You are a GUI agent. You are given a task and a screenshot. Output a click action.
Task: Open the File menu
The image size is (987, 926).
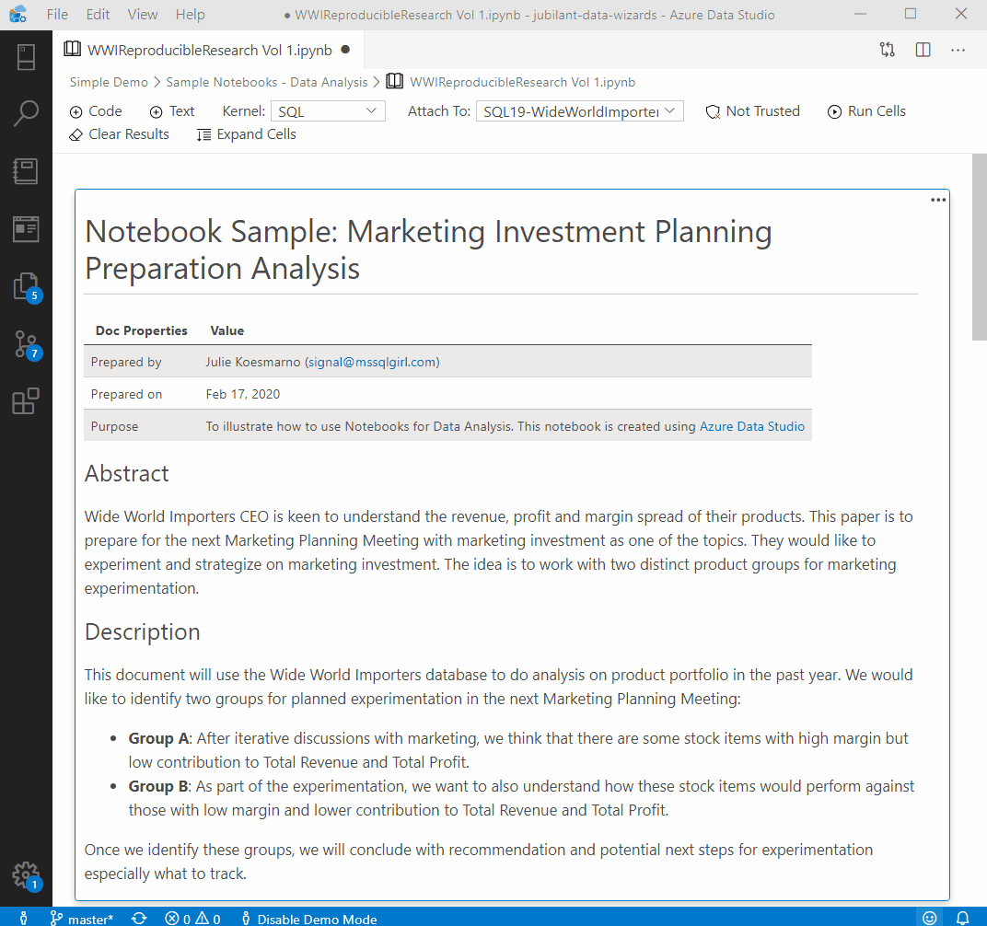(57, 15)
